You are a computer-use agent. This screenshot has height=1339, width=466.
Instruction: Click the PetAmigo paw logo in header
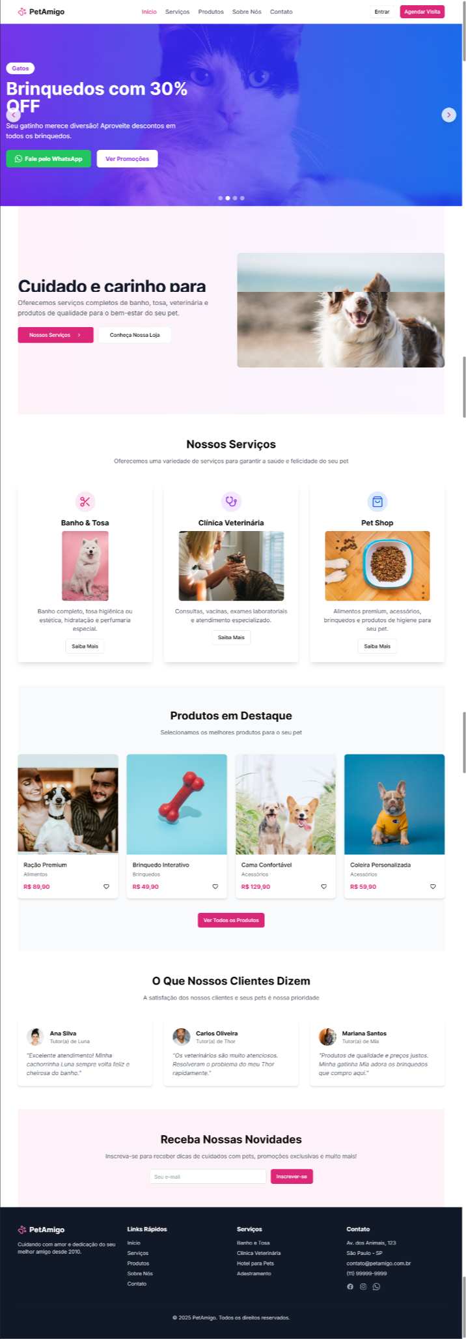coord(22,12)
